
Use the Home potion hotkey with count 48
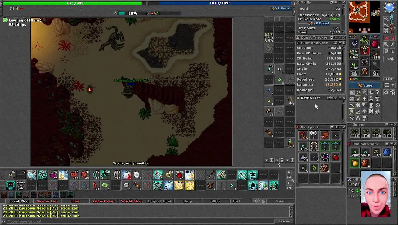point(179,175)
